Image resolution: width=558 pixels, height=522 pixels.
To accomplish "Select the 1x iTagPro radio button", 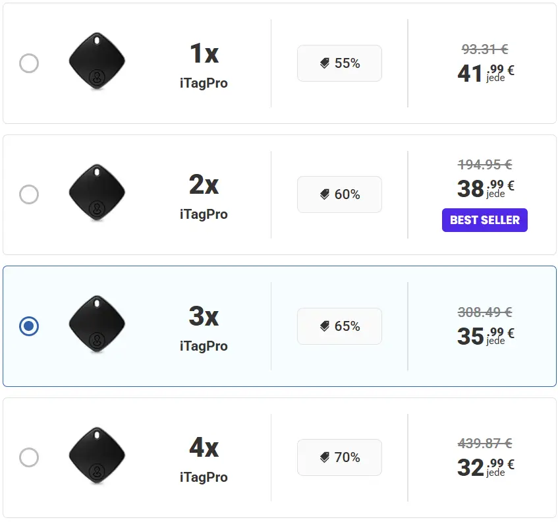I will pos(29,63).
